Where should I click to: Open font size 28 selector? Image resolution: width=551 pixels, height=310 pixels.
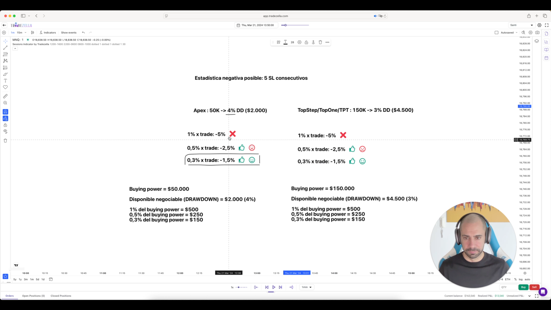pos(292,42)
